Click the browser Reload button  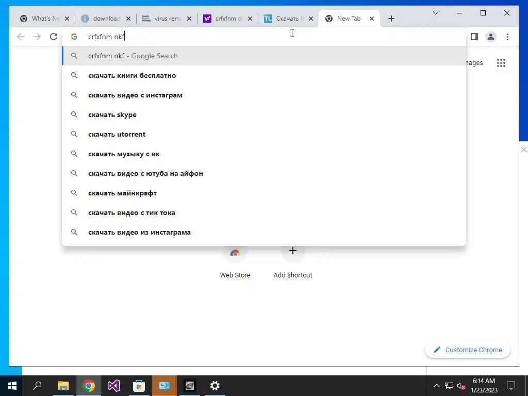[54, 37]
